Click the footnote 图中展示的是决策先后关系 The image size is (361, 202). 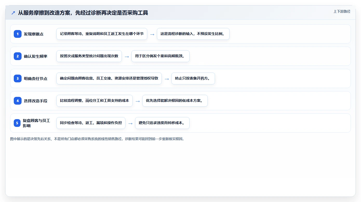(98, 139)
